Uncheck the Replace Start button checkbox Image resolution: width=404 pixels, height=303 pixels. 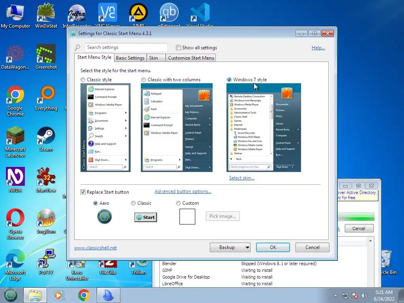coord(83,192)
